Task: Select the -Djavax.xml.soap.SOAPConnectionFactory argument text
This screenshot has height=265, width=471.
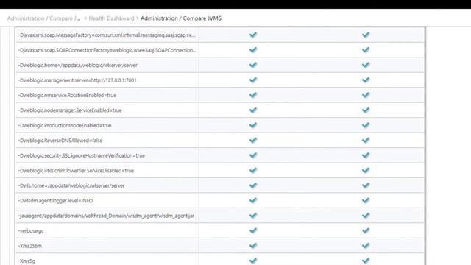Action: pyautogui.click(x=107, y=50)
